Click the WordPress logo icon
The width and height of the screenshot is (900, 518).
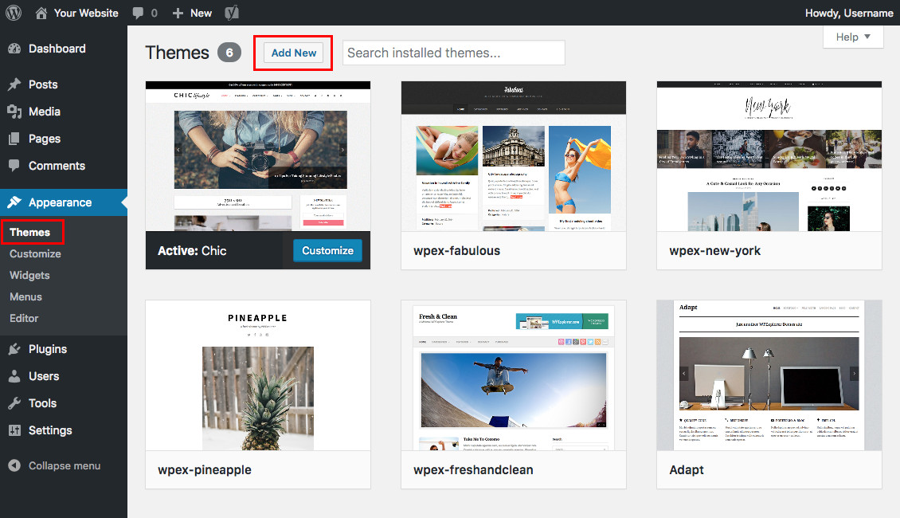pyautogui.click(x=14, y=13)
